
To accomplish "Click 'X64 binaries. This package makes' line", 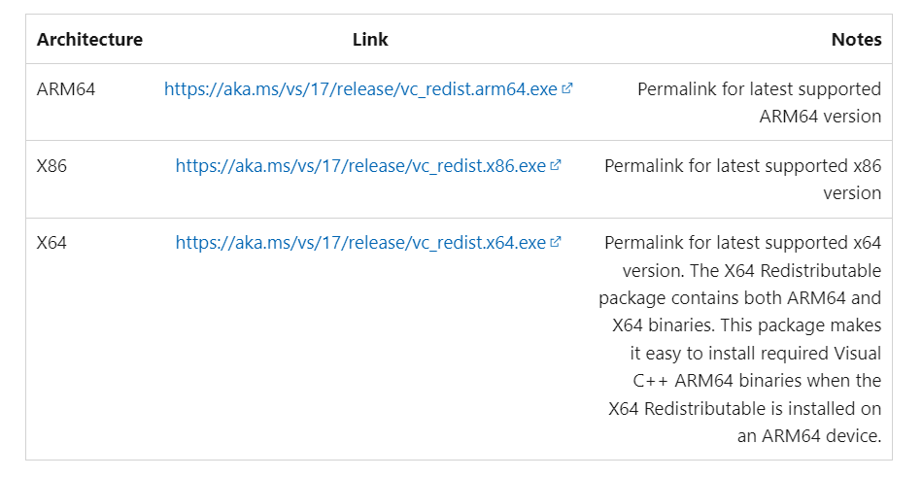I will coord(747,325).
